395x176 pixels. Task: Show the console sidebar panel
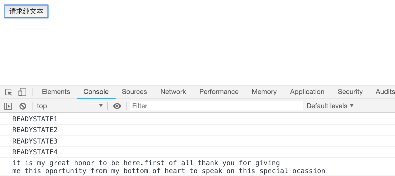pyautogui.click(x=8, y=106)
